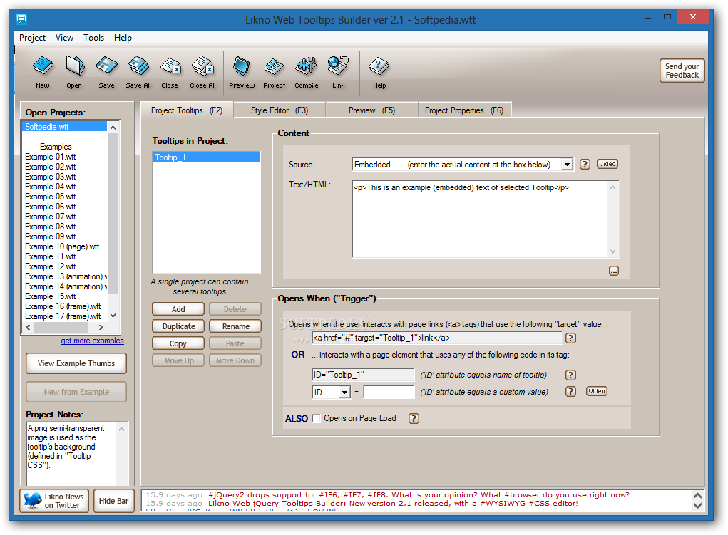Image resolution: width=728 pixels, height=535 pixels.
Task: Click View Example Thumbs button
Action: (76, 363)
